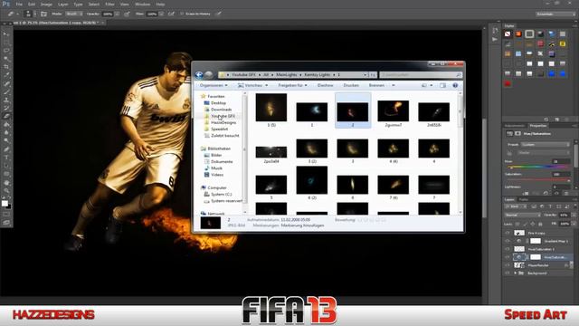Select the Healing Brush tool
This screenshot has height=326, width=579.
pos(6,83)
